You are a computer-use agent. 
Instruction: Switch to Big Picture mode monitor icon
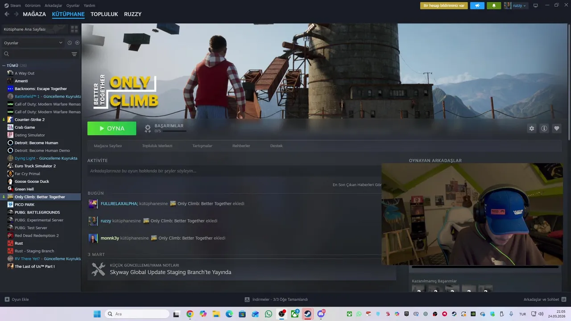(536, 6)
